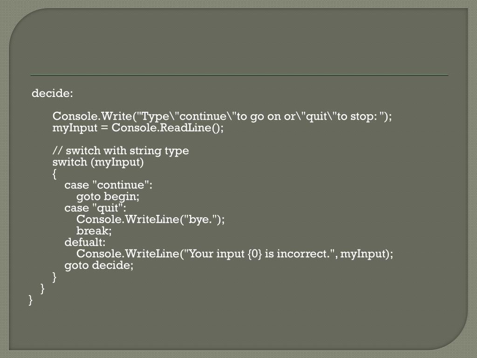Click the 'myInput = Console.ReadLine();' line
Image resolution: width=477 pixels, height=358 pixels.
pyautogui.click(x=138, y=128)
